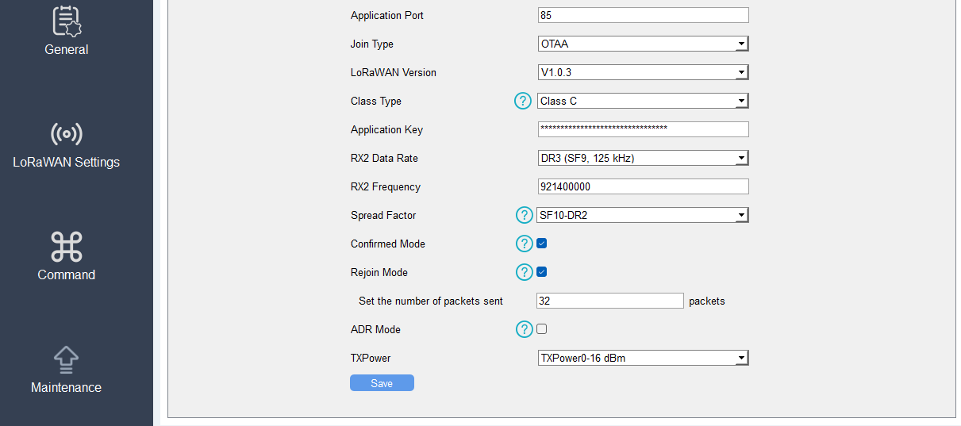Disable the Confirmed Mode checkbox
The width and height of the screenshot is (961, 426).
click(542, 244)
